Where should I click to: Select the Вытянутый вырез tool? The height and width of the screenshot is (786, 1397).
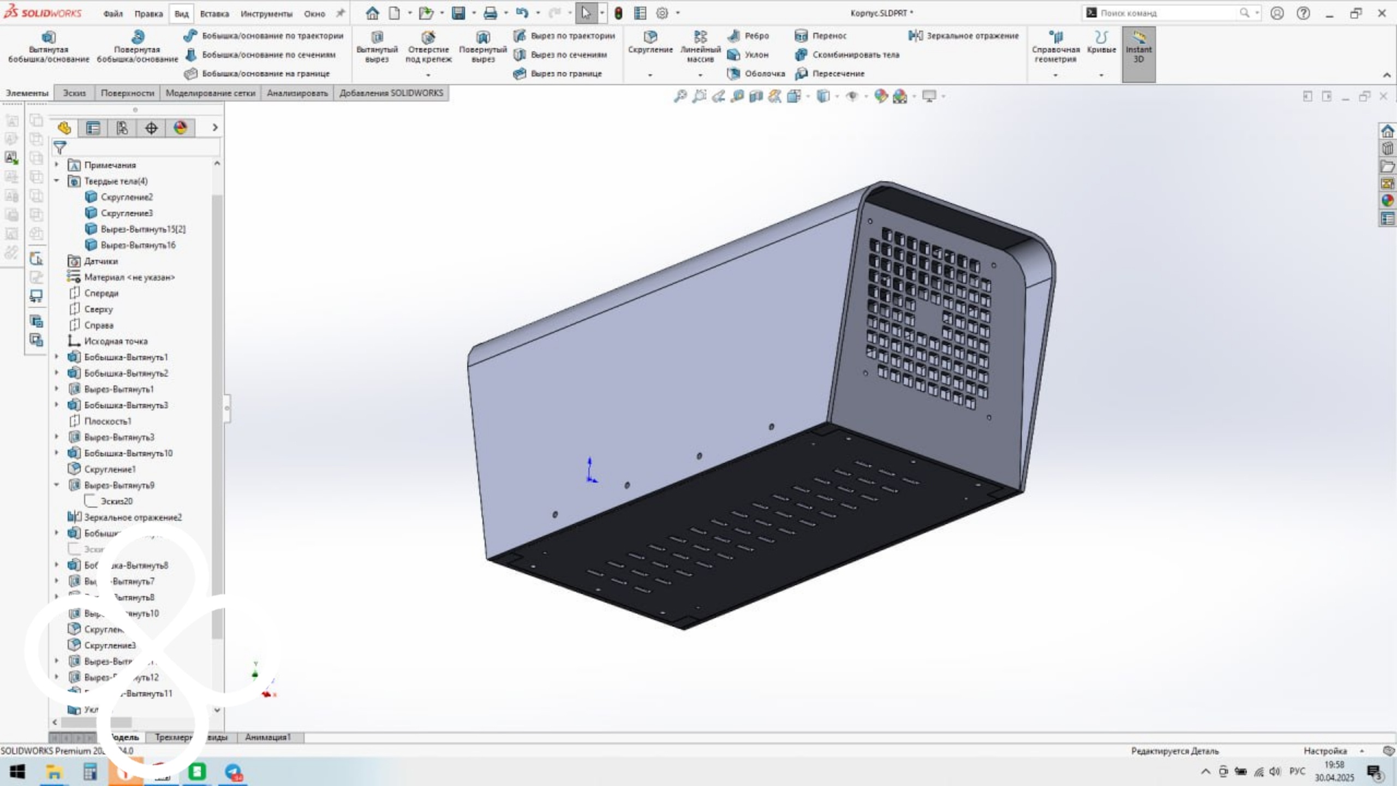377,47
